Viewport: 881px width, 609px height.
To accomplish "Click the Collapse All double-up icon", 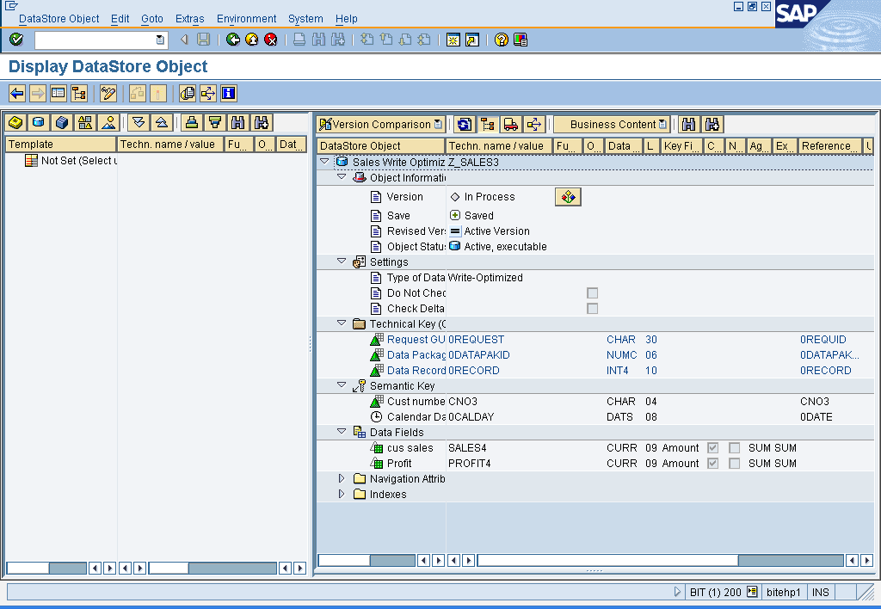I will [x=162, y=122].
